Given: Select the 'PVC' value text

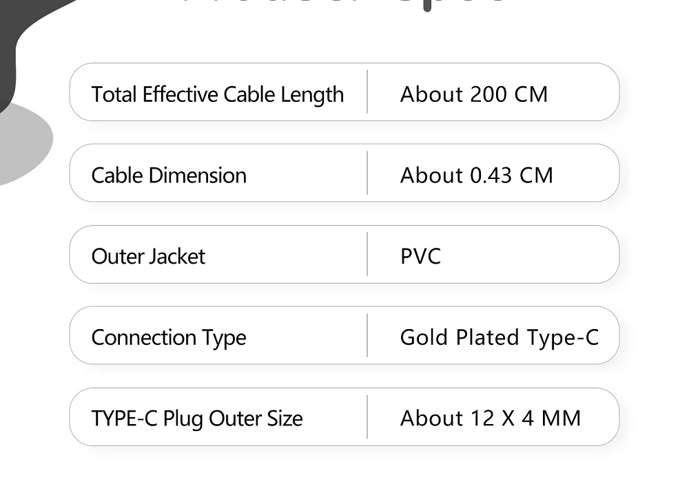Looking at the screenshot, I should (x=420, y=257).
